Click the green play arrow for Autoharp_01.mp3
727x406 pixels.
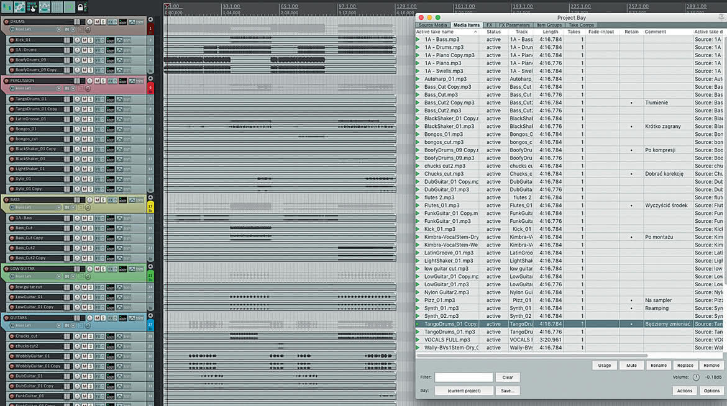click(418, 79)
